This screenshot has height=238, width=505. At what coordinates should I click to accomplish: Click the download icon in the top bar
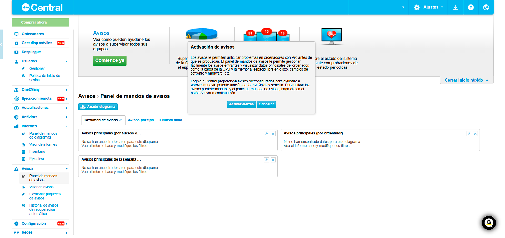455,7
